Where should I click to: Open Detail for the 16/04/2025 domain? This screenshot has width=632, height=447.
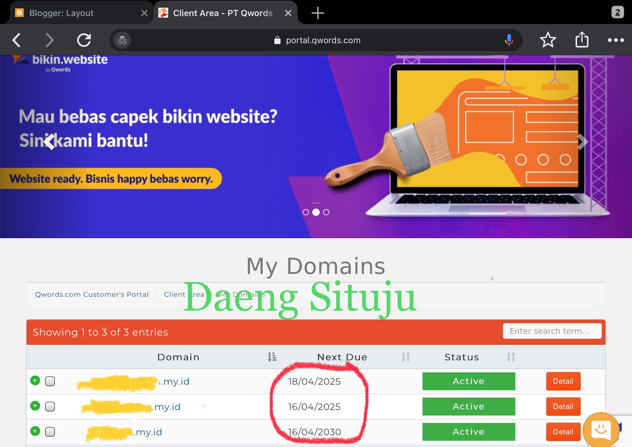563,406
